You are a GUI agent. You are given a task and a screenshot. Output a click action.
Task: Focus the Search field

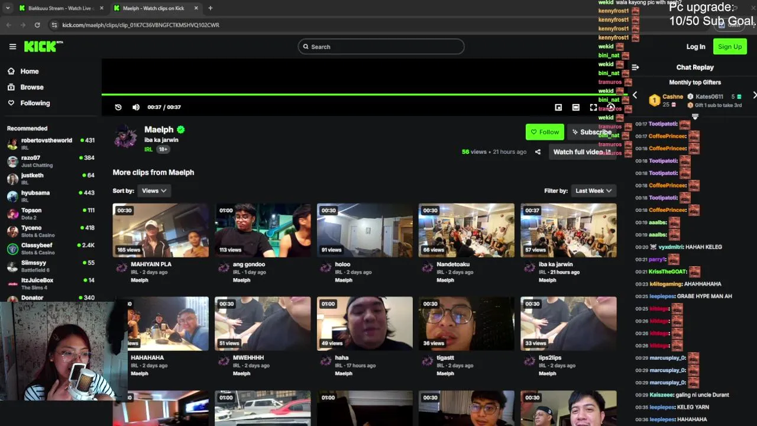click(x=381, y=47)
